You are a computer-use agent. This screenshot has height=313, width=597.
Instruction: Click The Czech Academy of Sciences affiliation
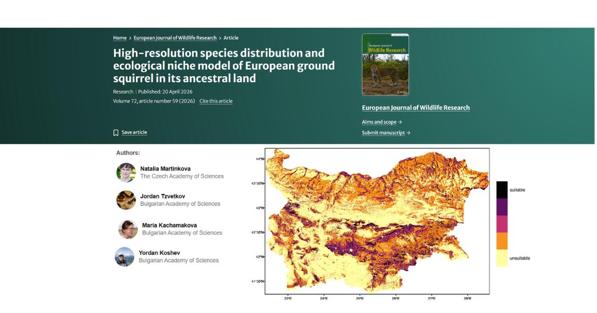coord(182,176)
